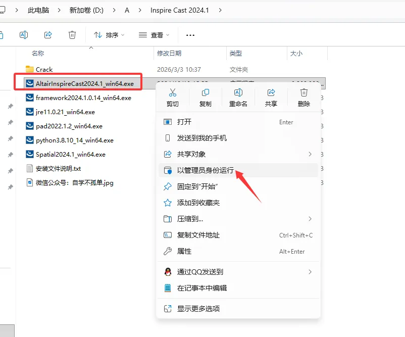Sort by the 修改日期 column header
Screen dimensions: 405x337
coord(169,53)
